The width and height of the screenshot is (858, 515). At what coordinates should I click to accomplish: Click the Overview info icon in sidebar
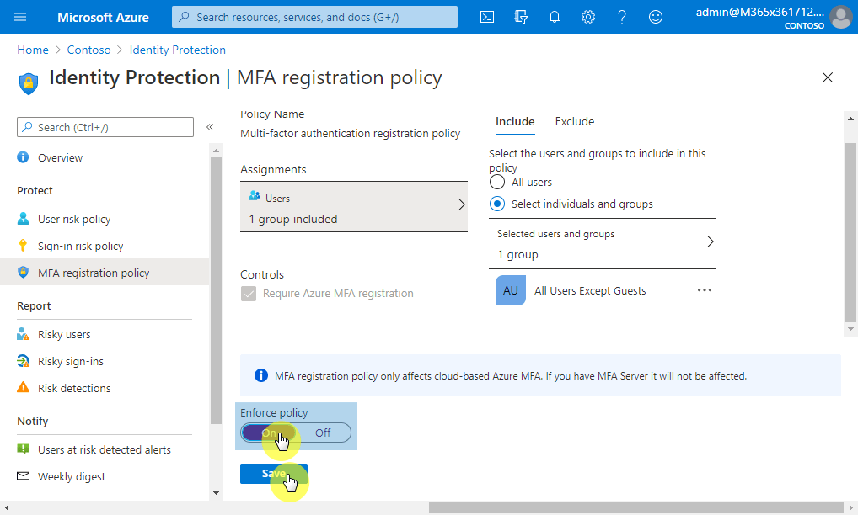click(x=23, y=157)
